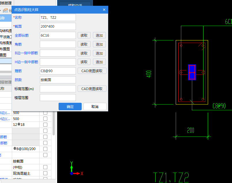The width and height of the screenshot is (232, 183).
Task: Click CAD底图读取 button for 箍筋
Action: point(92,71)
